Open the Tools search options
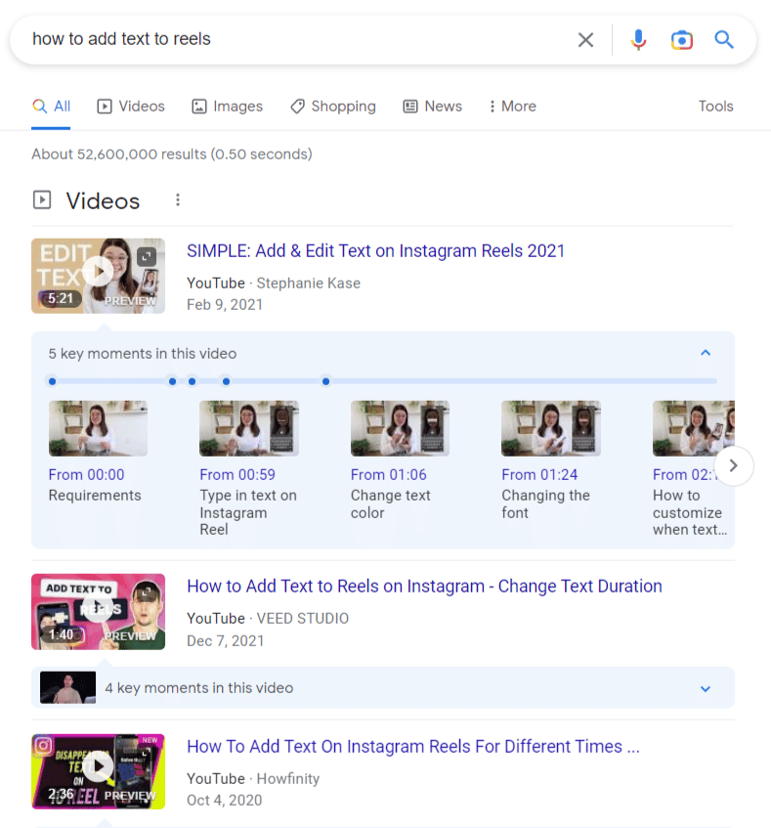The width and height of the screenshot is (771, 828). pyautogui.click(x=715, y=107)
